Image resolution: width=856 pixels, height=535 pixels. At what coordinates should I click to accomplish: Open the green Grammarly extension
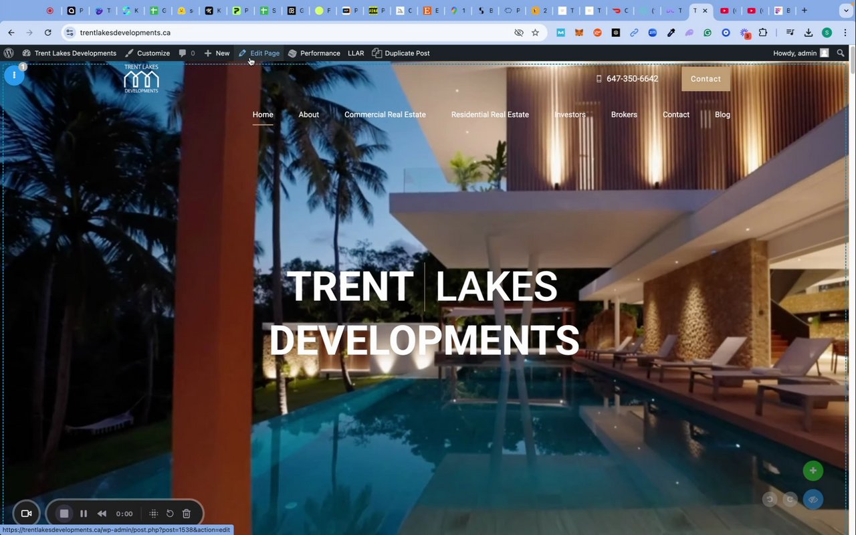(x=708, y=32)
